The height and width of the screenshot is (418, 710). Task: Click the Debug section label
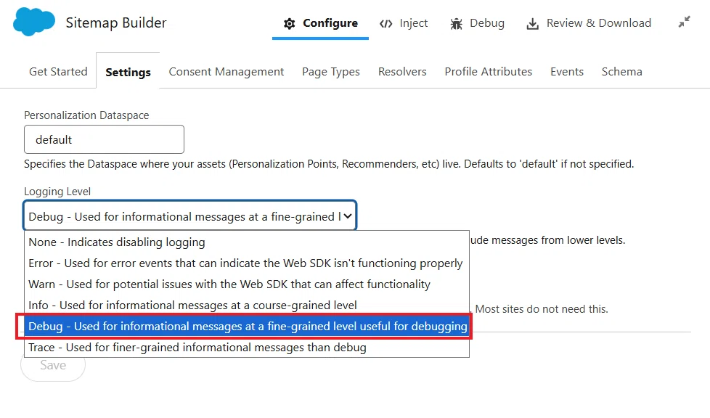click(487, 23)
